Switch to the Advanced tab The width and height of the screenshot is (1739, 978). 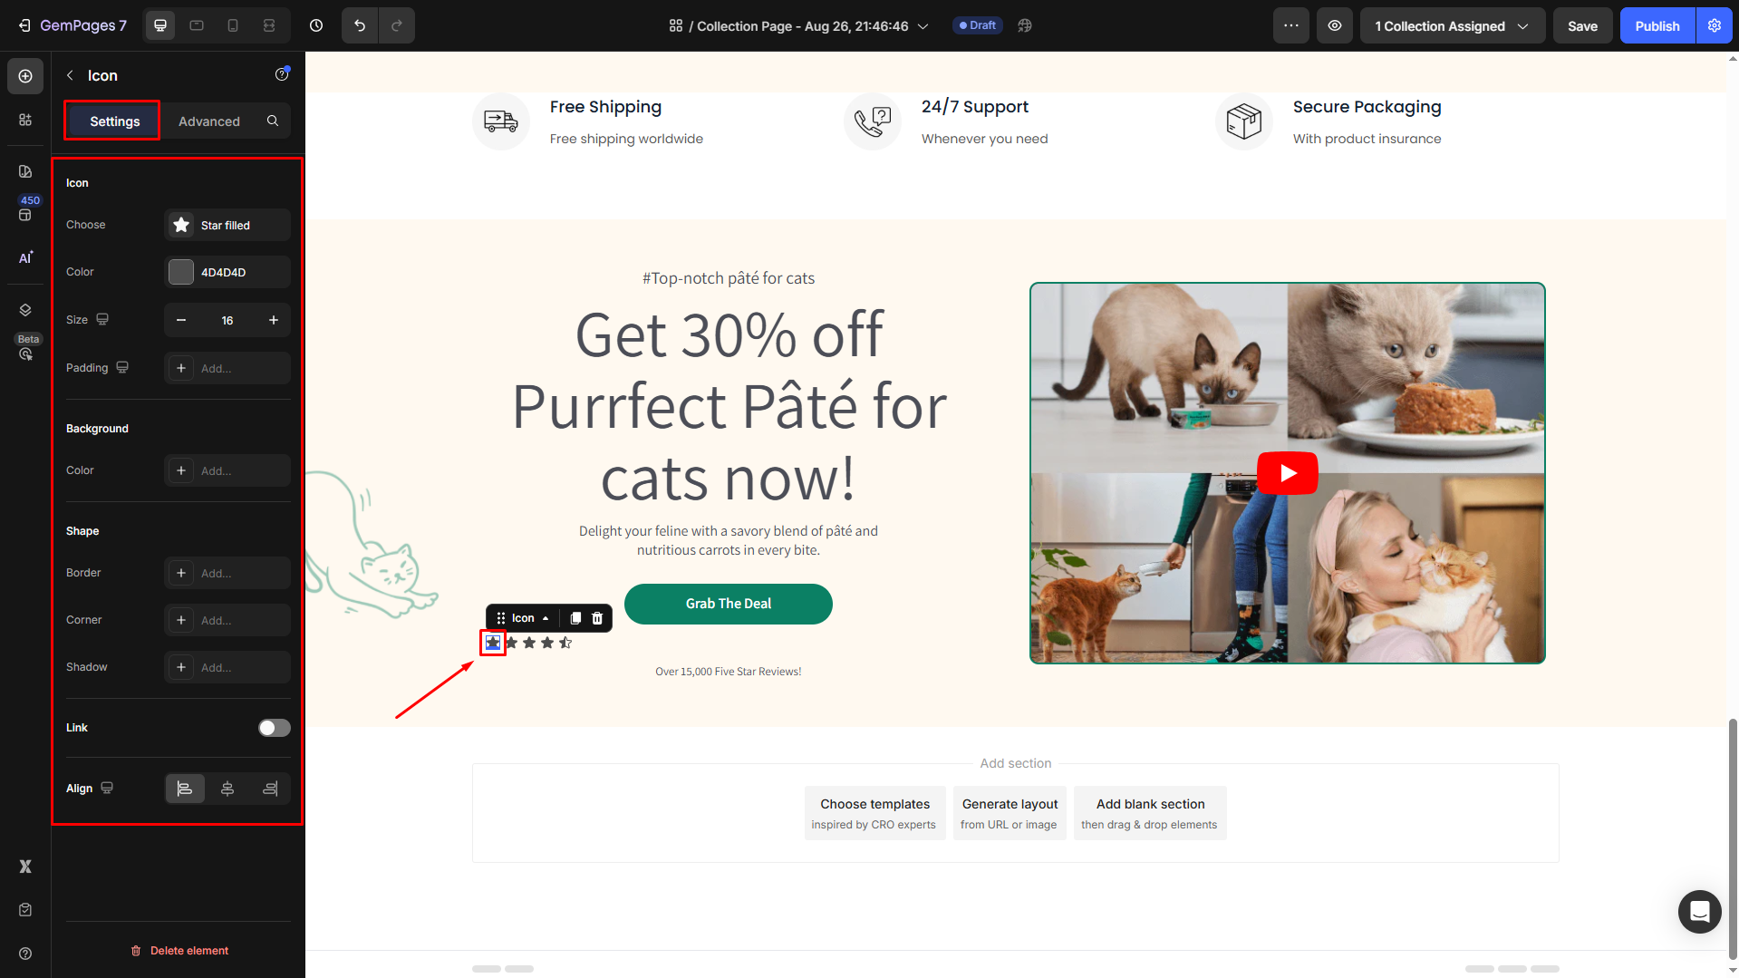(x=209, y=121)
